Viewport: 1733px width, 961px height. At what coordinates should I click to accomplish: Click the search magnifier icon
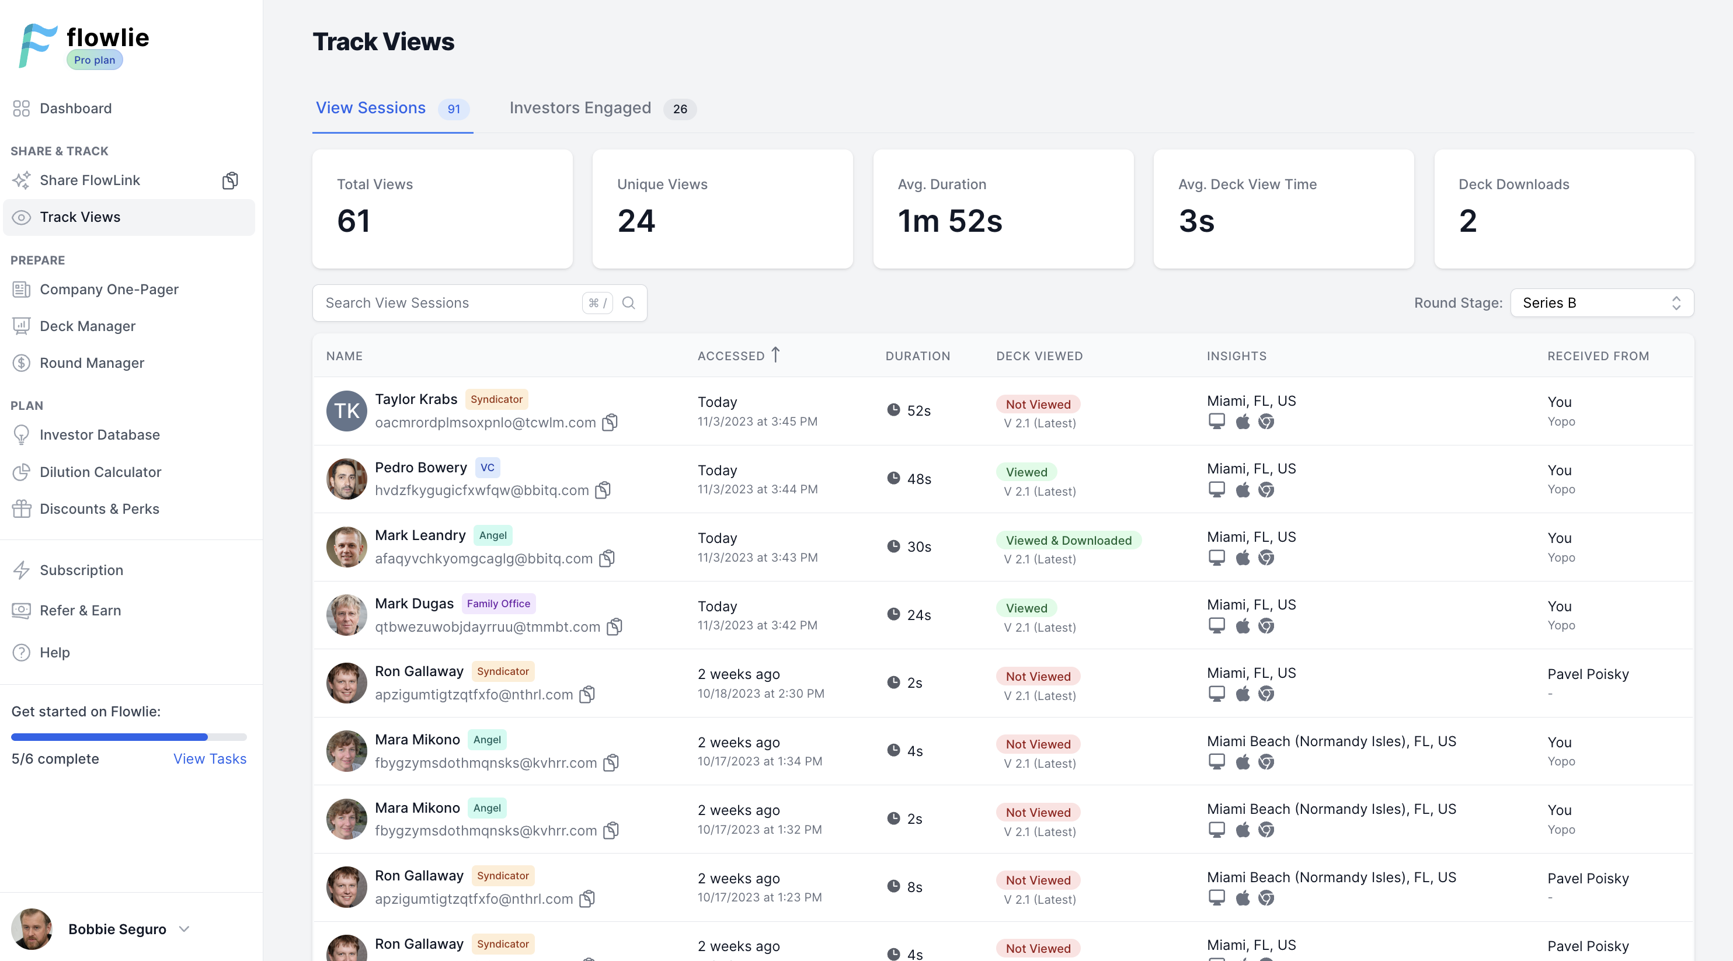click(628, 302)
